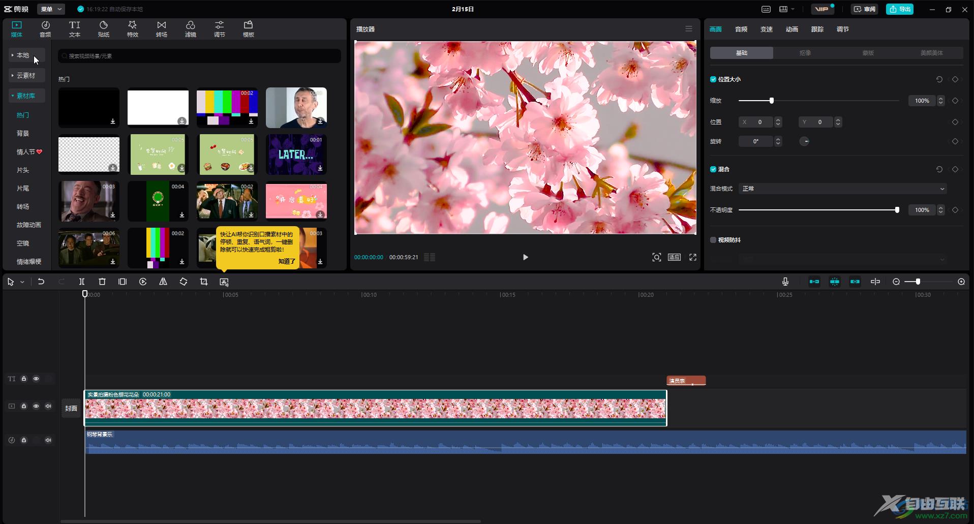The image size is (974, 524).
Task: Expand the 云素材 cloud material section
Action: pos(27,75)
